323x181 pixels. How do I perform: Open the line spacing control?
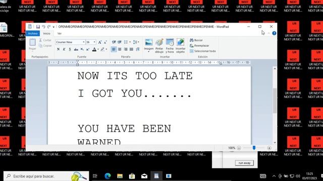(135, 42)
